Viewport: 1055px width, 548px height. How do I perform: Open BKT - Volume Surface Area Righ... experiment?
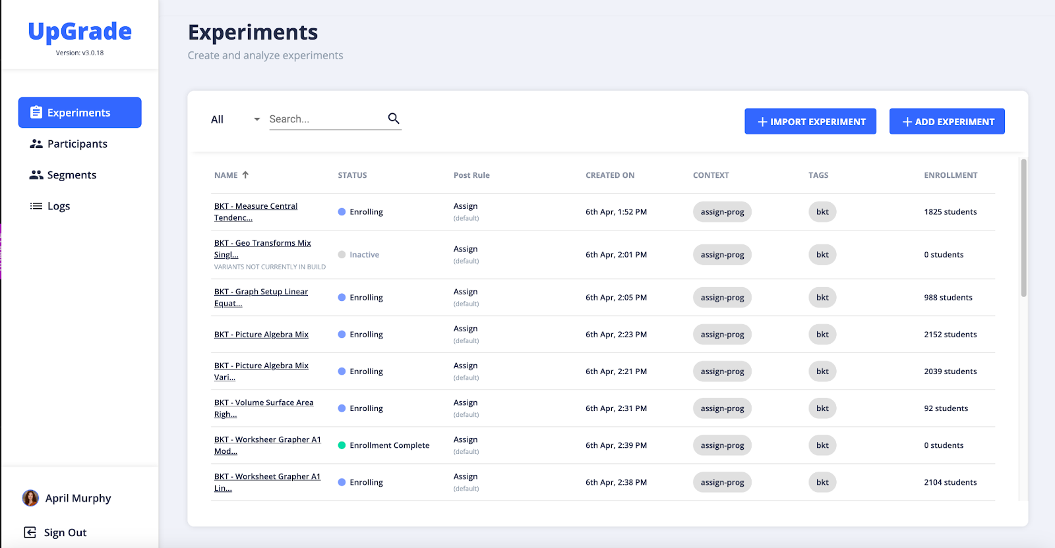264,408
